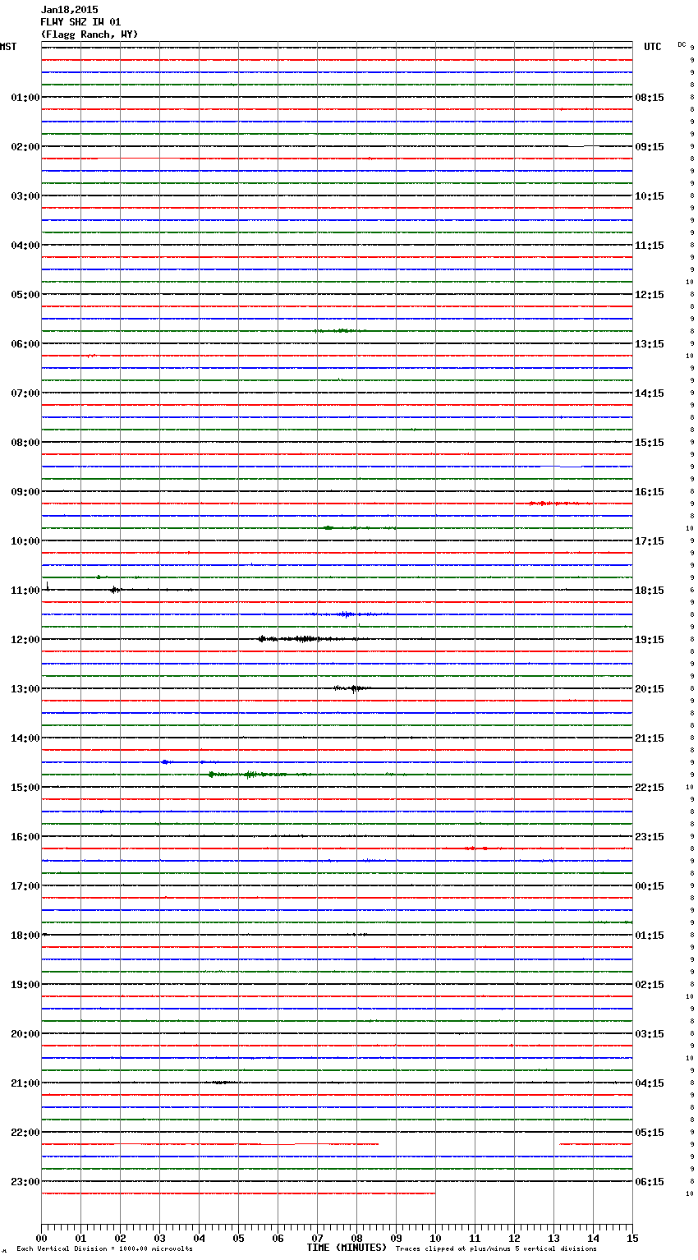Click the spike at start of 11:00 trace
698x1260 pixels.
click(47, 586)
